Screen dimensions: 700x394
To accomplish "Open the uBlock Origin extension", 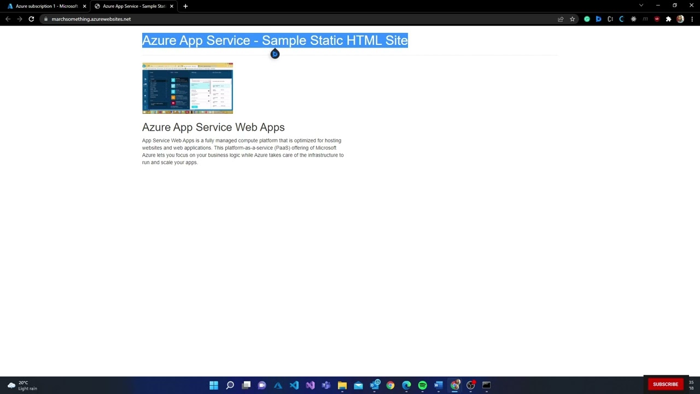I will click(x=657, y=19).
